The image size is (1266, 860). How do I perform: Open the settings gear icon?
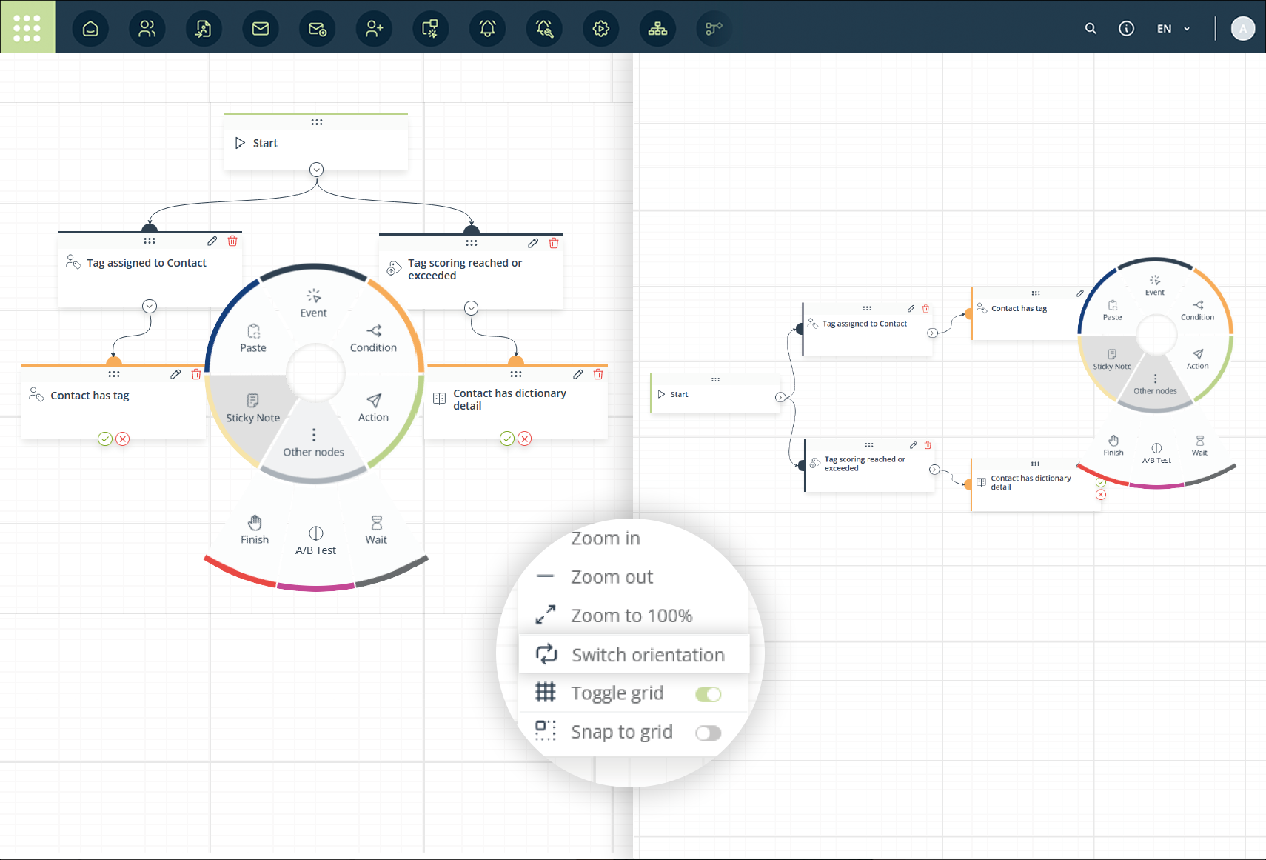[x=601, y=29]
